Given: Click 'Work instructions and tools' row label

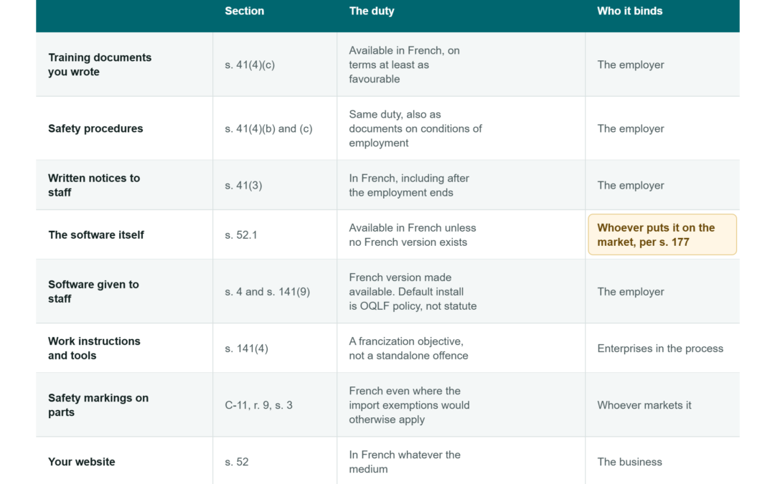Looking at the screenshot, I should point(94,348).
